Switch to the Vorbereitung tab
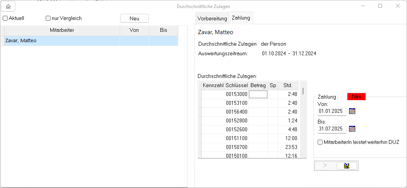Viewport: 407px width, 188px height. click(x=212, y=18)
